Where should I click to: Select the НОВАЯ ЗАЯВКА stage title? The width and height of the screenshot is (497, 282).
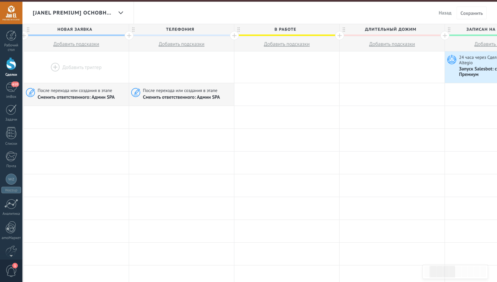coord(75,29)
